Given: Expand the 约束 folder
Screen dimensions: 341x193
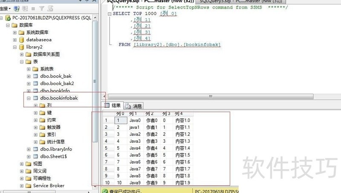Looking at the screenshot, I should [x=36, y=120].
